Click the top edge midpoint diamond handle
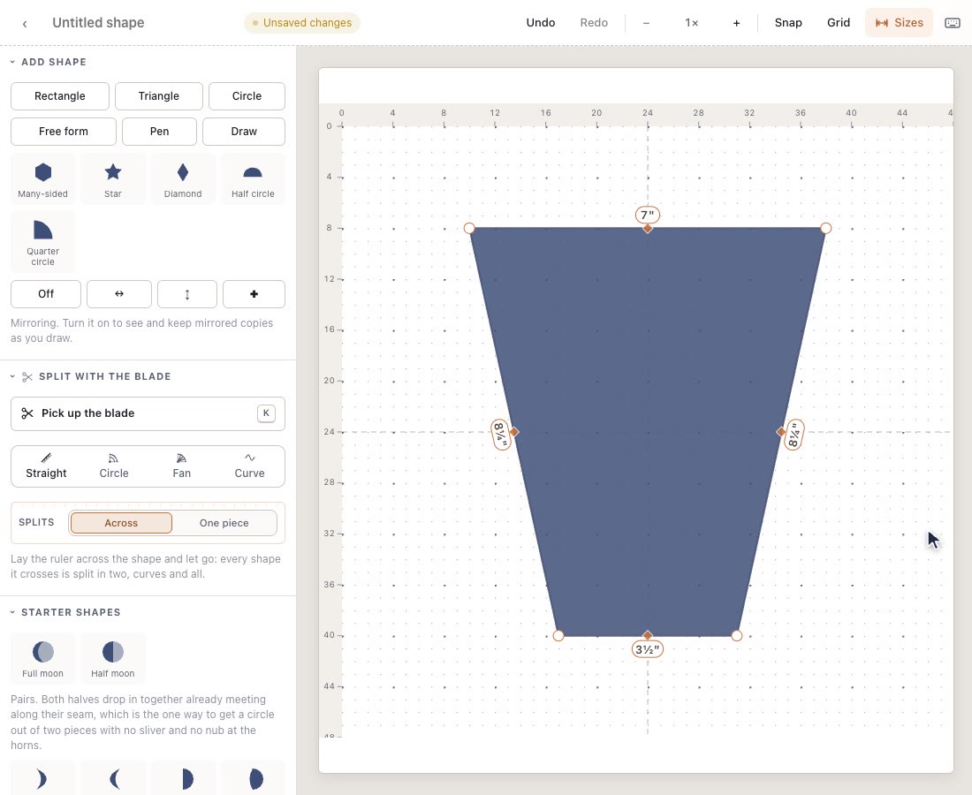 click(x=648, y=229)
